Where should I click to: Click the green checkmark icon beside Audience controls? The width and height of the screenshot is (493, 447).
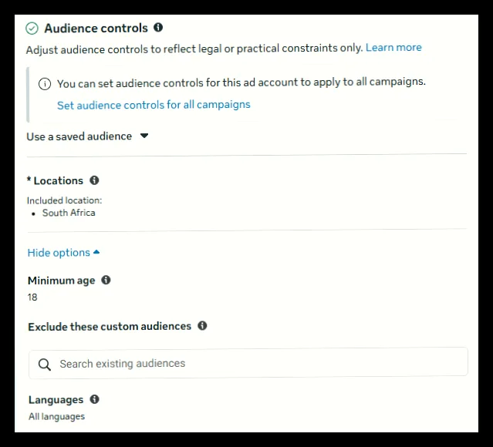(32, 29)
